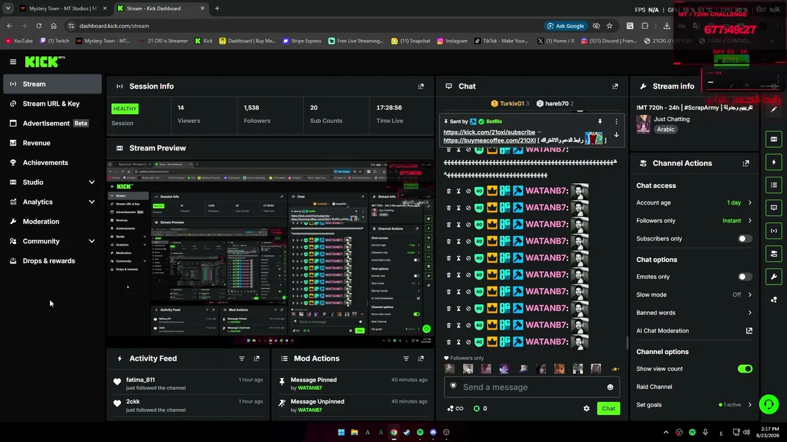The width and height of the screenshot is (787, 442).
Task: Click the Send a message field
Action: point(532,387)
